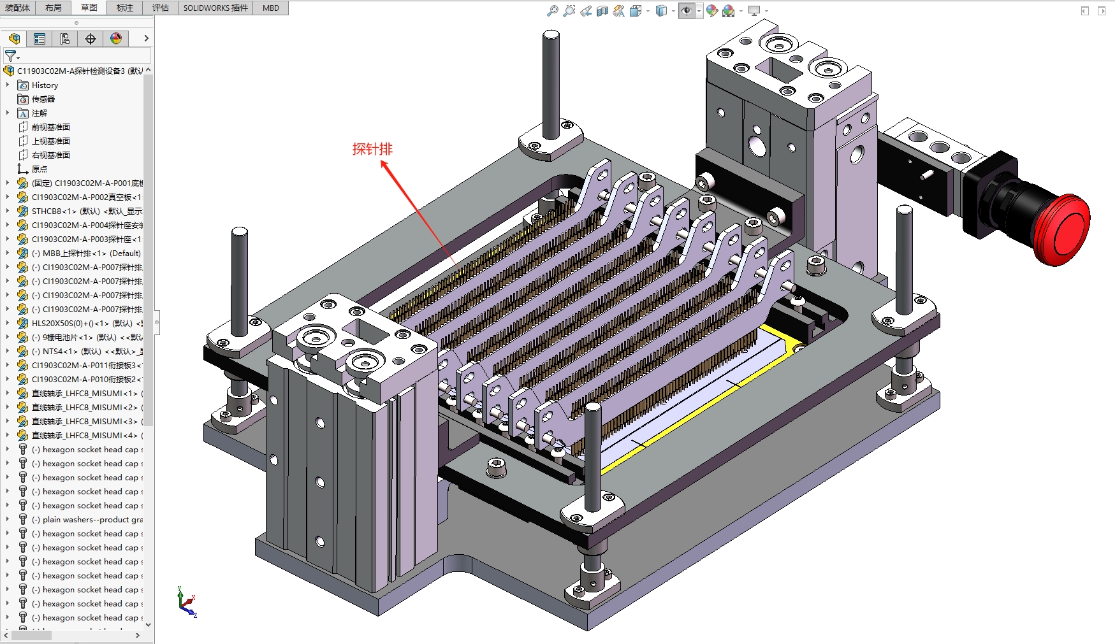Open the Apply Scene dropdown arrow

[741, 11]
